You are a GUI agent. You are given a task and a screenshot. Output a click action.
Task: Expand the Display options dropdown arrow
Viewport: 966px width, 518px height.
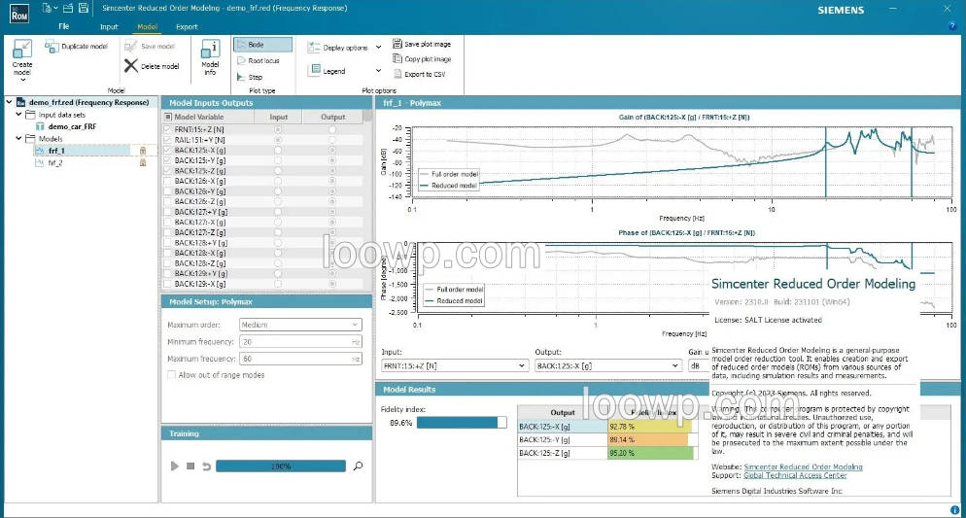click(x=378, y=48)
